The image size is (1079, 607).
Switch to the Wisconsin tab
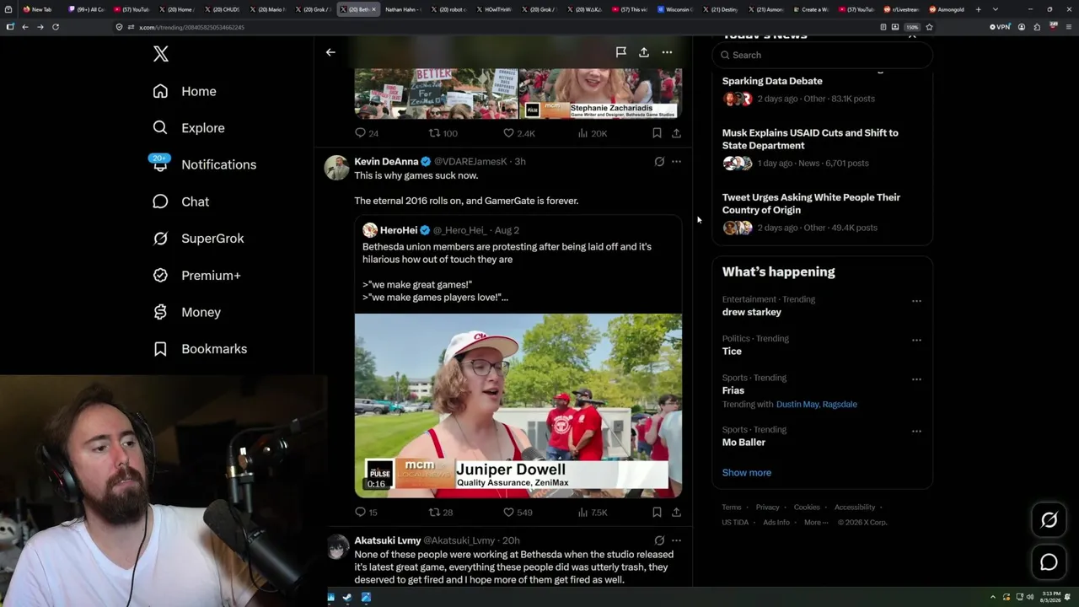674,9
